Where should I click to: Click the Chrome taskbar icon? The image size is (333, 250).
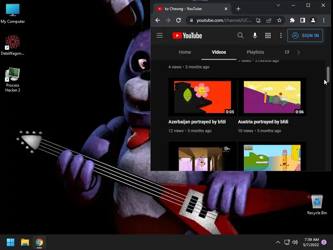tap(39, 242)
